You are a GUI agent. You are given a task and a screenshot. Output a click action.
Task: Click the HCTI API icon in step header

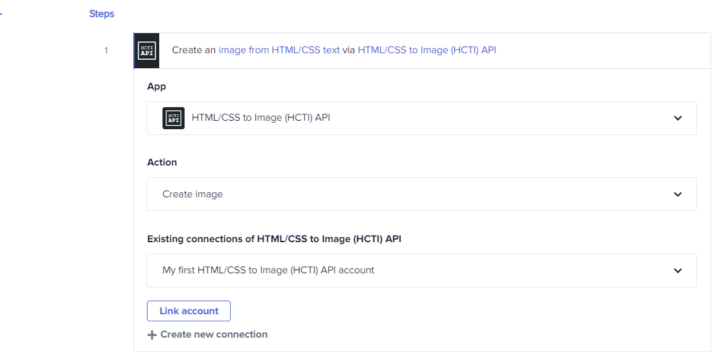coord(147,51)
